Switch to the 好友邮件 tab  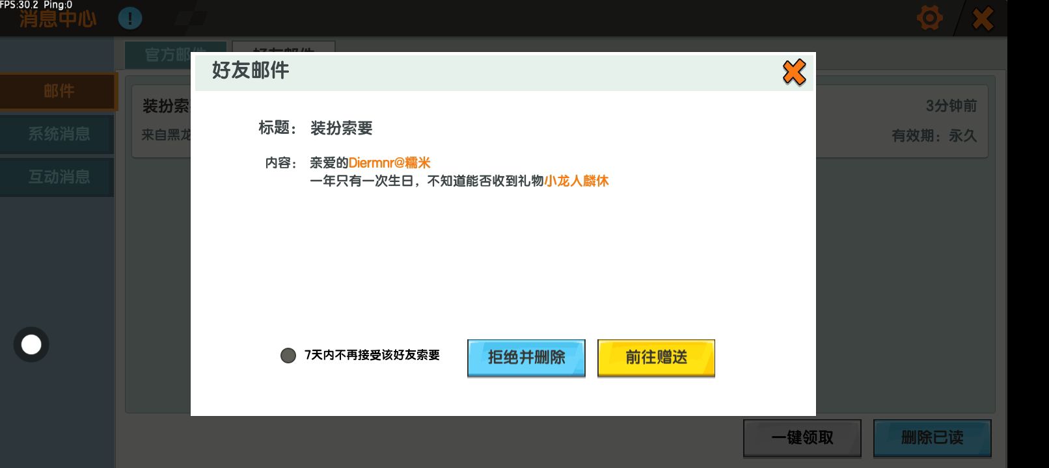coord(284,47)
